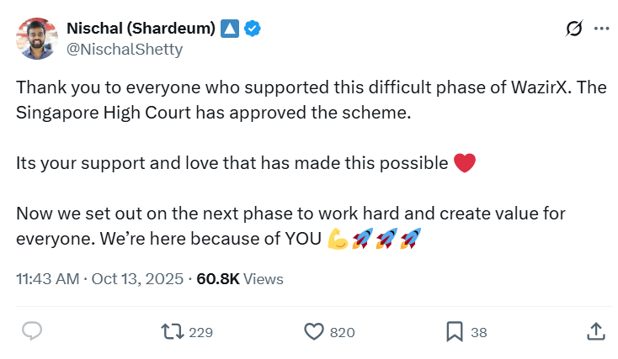Click the blue verified checkmark badge
Image resolution: width=618 pixels, height=359 pixels.
pos(252,29)
